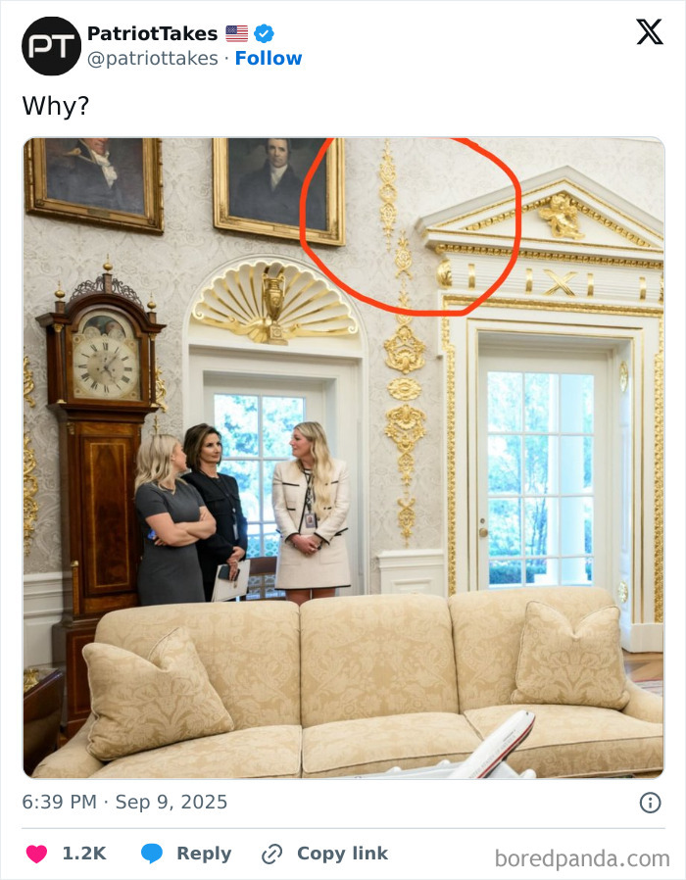The width and height of the screenshot is (686, 880).
Task: Click the PatriotTakes PT profile avatar
Action: coord(51,46)
